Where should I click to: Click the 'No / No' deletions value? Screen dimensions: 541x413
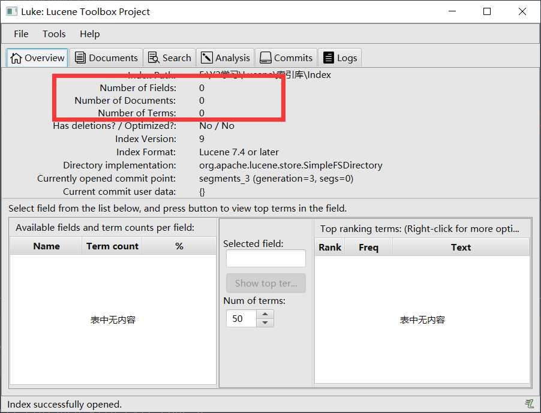[x=217, y=126]
